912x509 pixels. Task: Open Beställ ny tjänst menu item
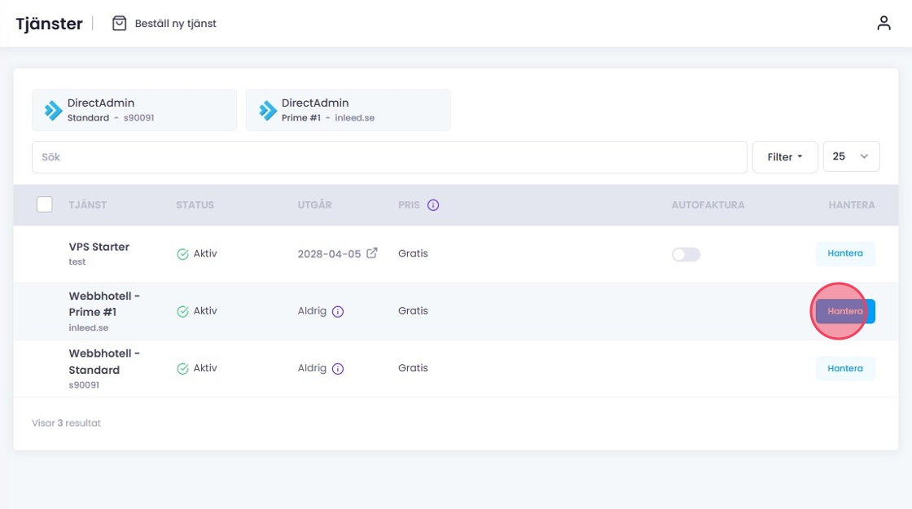coord(175,24)
